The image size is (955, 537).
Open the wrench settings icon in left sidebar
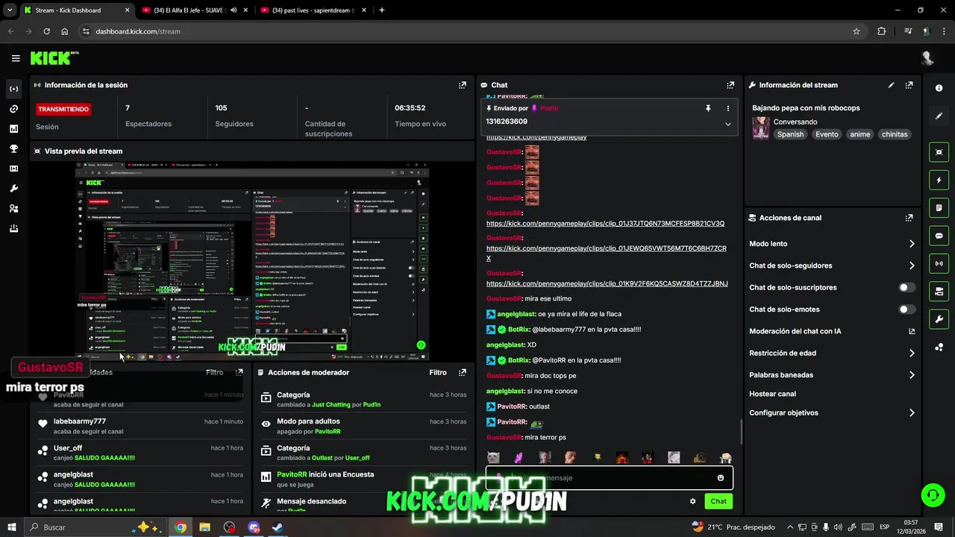13,189
